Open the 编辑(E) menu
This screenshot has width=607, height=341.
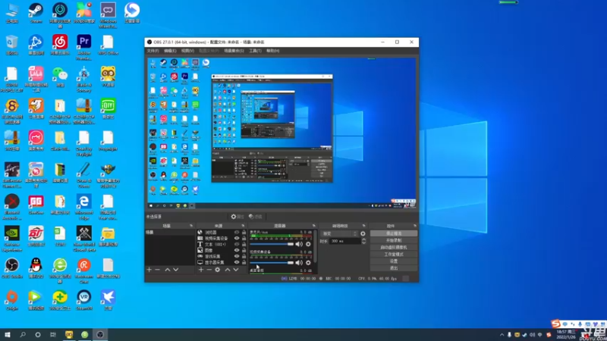pos(170,51)
